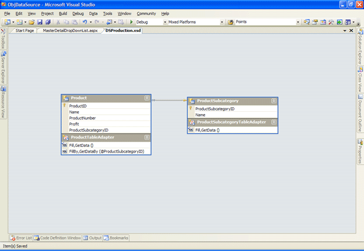Select the DSProduction.xsd tab

tap(123, 31)
